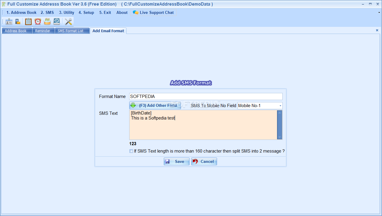
Task: Open the 2. SMS menu
Action: 47,12
